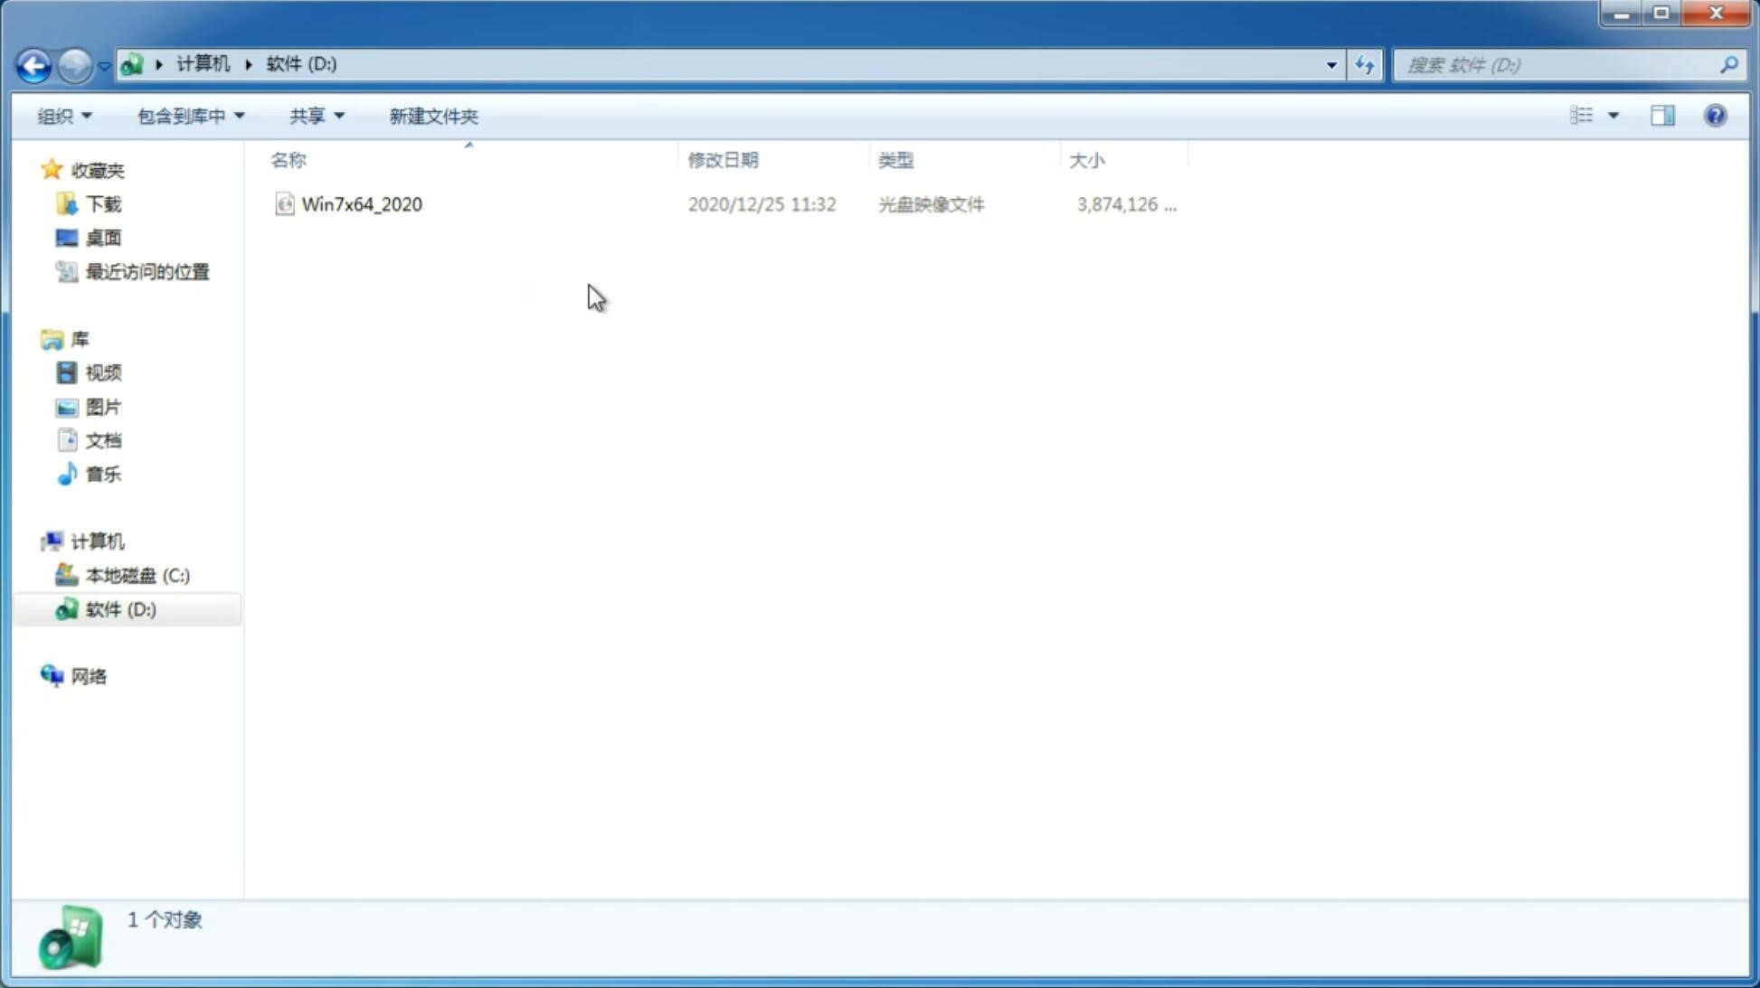Click 新建文件夹 (New Folder) button

click(x=431, y=115)
